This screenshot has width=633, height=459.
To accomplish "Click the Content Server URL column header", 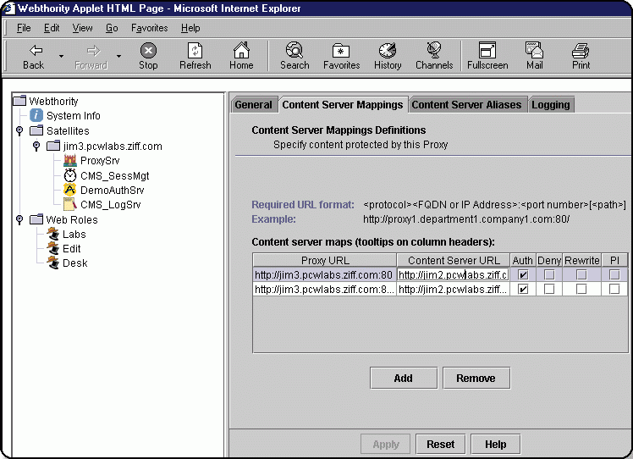I will coord(454,260).
